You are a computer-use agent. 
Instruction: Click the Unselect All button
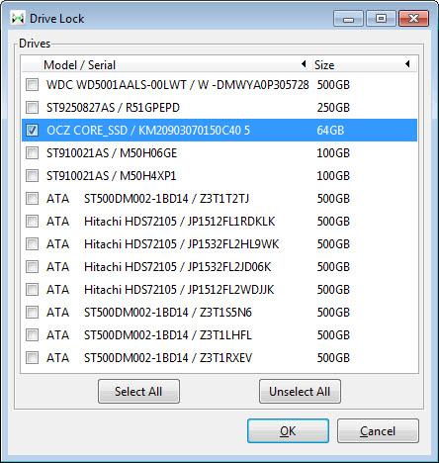pos(300,392)
